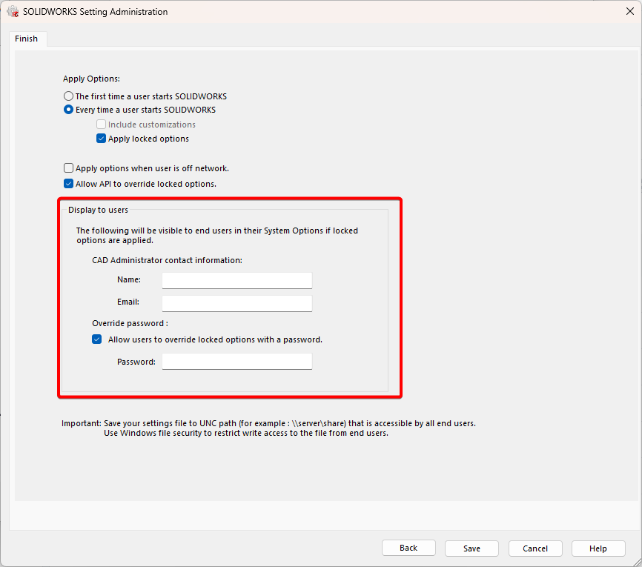Screen dimensions: 642x567
Task: Click the CAD Administrator Email field
Action: tap(237, 303)
